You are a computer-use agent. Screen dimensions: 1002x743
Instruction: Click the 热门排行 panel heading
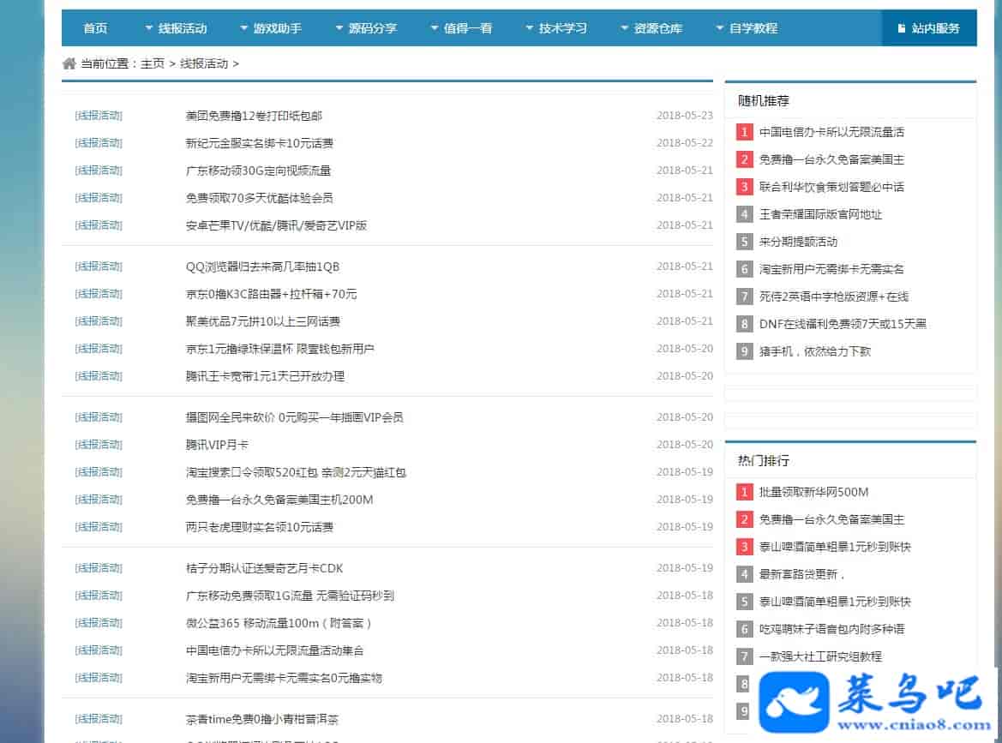(764, 460)
